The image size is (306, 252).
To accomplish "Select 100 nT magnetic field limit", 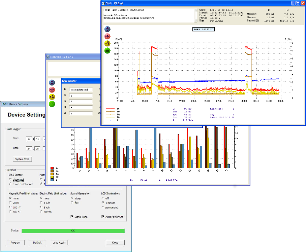I will point(10,207).
